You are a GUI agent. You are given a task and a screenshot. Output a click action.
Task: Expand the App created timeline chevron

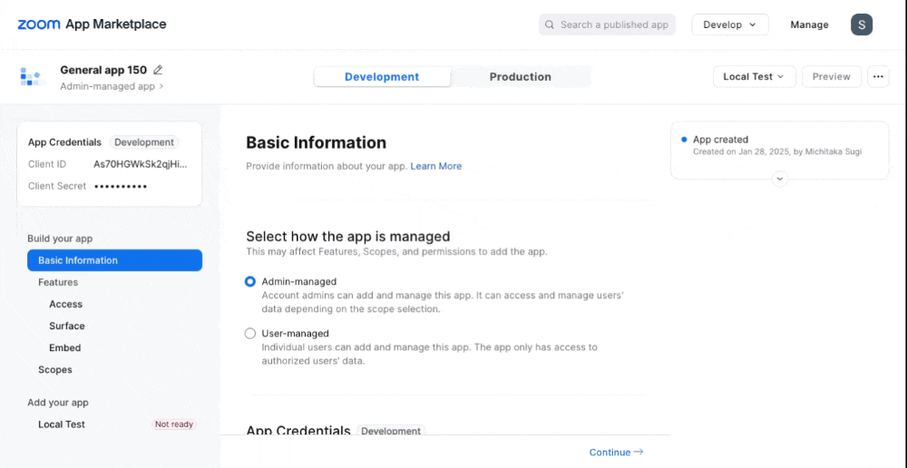(x=780, y=180)
